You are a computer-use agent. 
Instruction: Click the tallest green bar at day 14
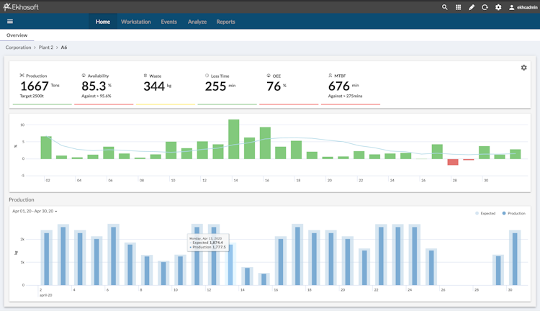(233, 139)
